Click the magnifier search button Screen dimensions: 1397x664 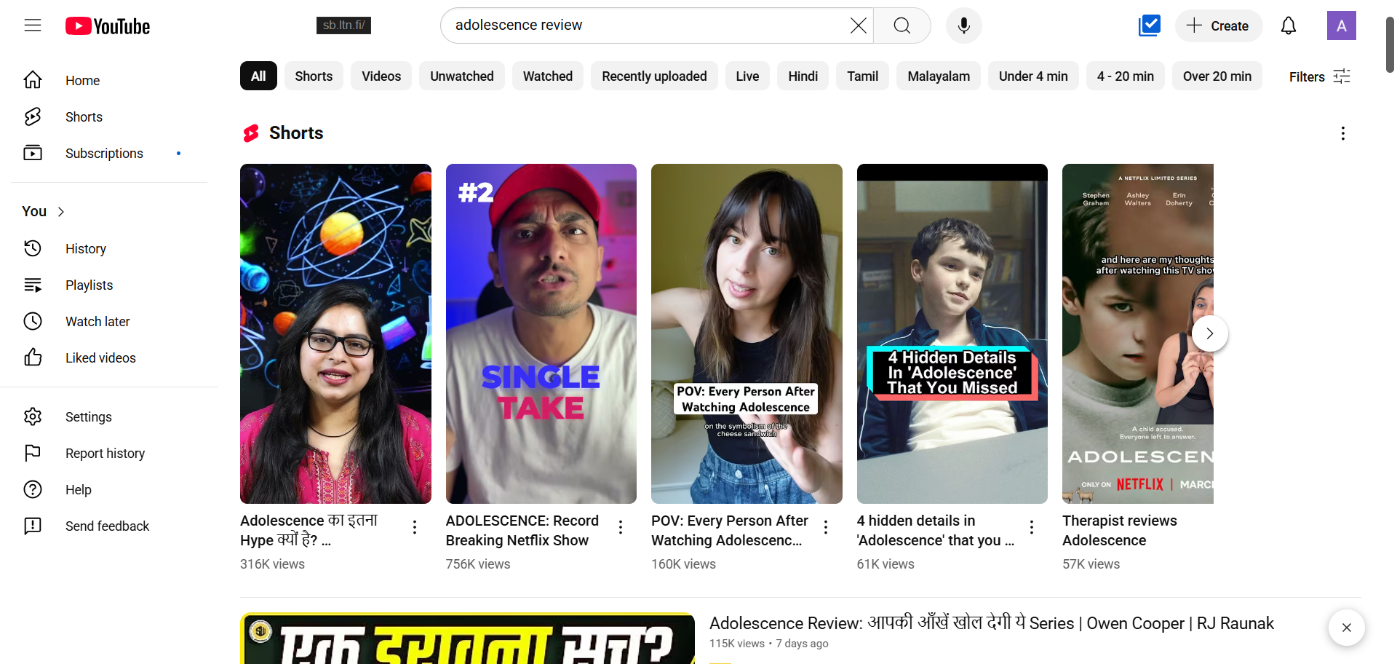902,25
